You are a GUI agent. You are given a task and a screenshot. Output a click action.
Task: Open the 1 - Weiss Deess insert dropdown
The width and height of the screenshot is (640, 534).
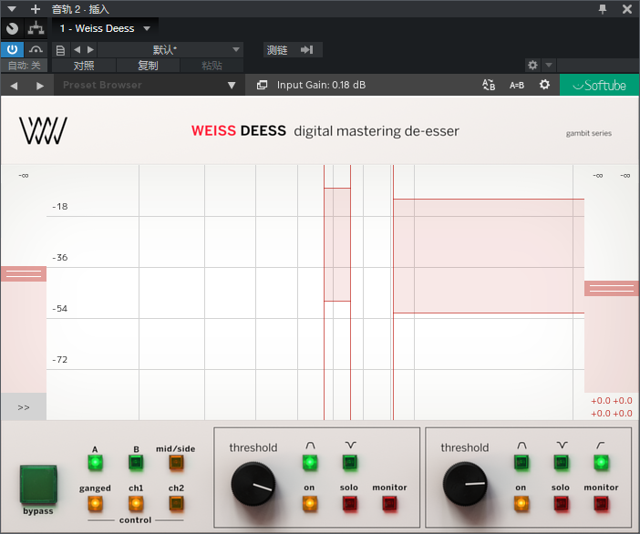(105, 28)
